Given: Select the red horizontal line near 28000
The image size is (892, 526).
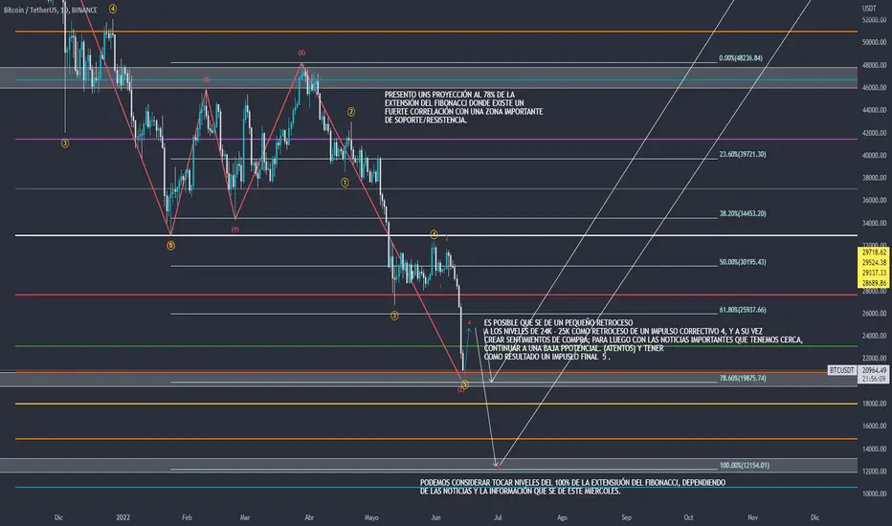Looking at the screenshot, I should click(435, 295).
